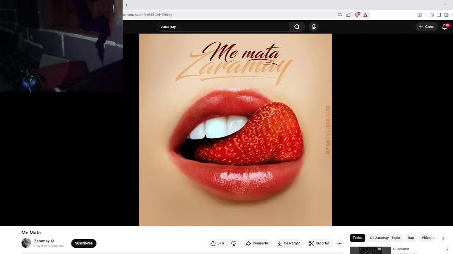
Task: Open Brave Shields lion icon
Action: click(357, 15)
